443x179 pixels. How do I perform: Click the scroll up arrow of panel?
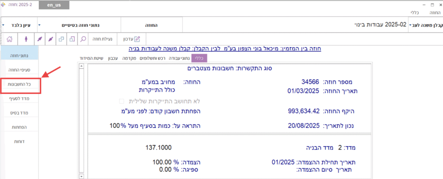[82, 66]
